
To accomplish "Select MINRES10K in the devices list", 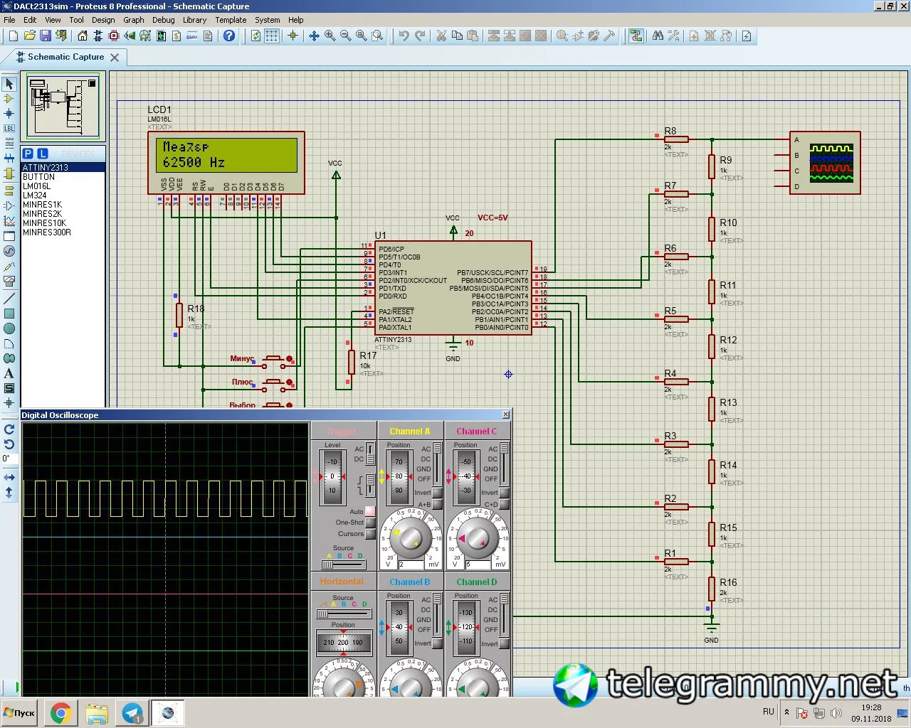I will point(44,223).
